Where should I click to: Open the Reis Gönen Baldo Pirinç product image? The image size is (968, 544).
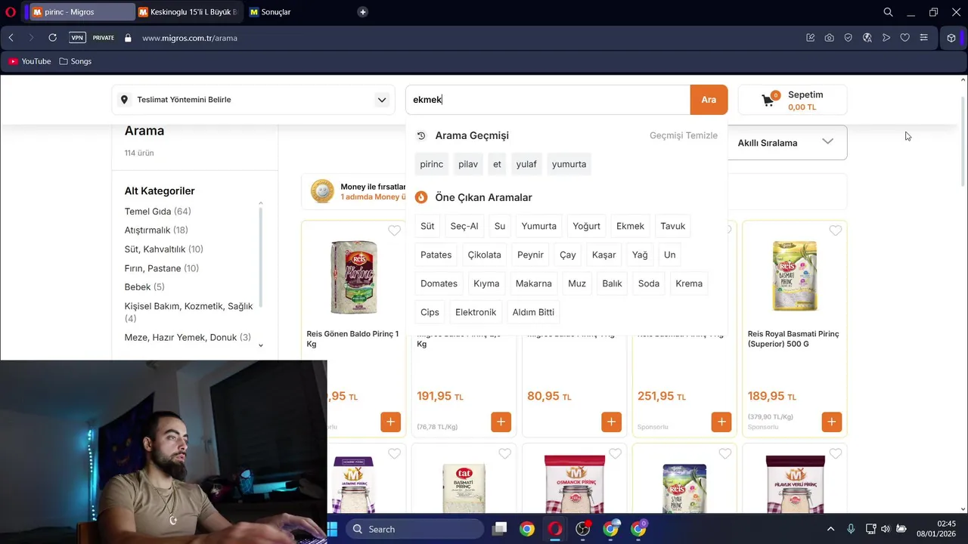pyautogui.click(x=353, y=277)
